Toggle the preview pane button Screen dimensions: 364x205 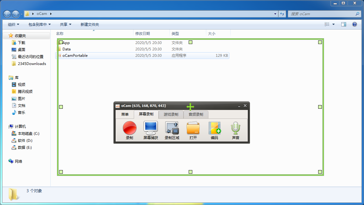[x=344, y=24]
